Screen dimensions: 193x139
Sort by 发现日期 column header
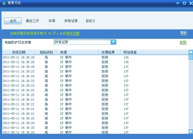point(18,52)
